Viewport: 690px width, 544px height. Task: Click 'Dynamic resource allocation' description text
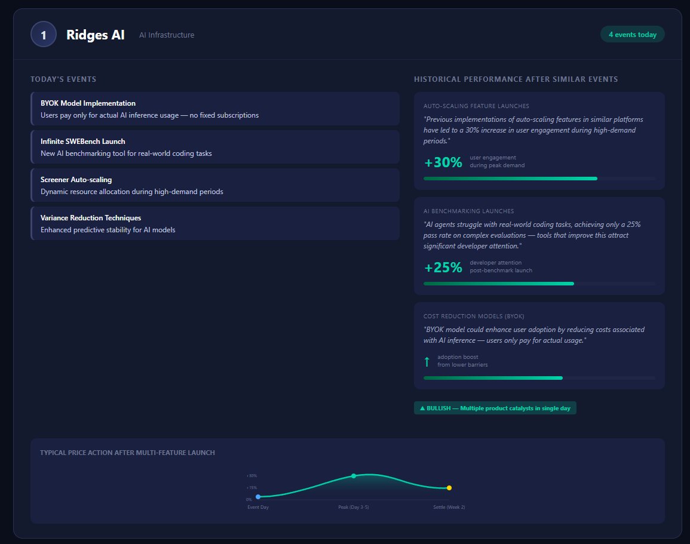pos(132,192)
